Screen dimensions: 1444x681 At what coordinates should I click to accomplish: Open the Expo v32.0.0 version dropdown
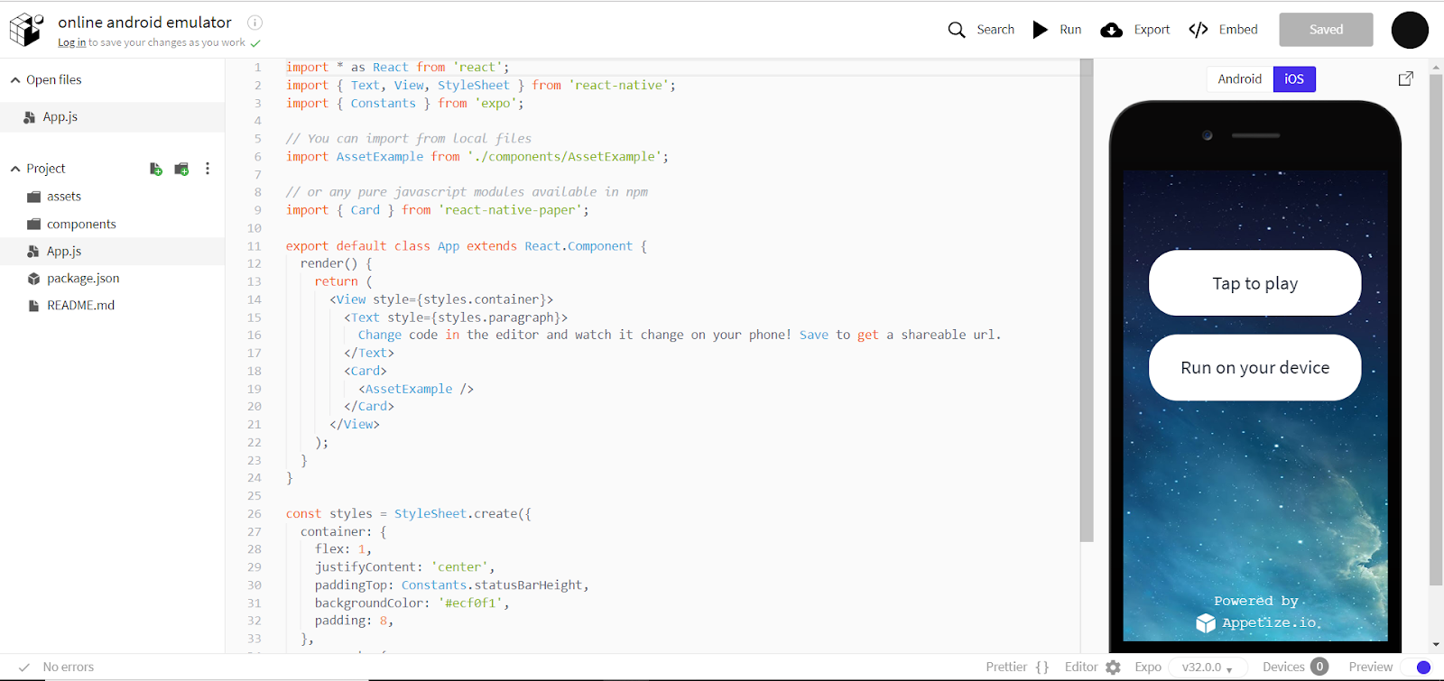pos(1208,667)
